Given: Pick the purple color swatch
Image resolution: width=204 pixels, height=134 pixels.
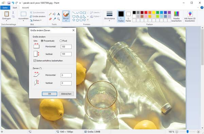Looking at the screenshot, I should click(169, 13).
